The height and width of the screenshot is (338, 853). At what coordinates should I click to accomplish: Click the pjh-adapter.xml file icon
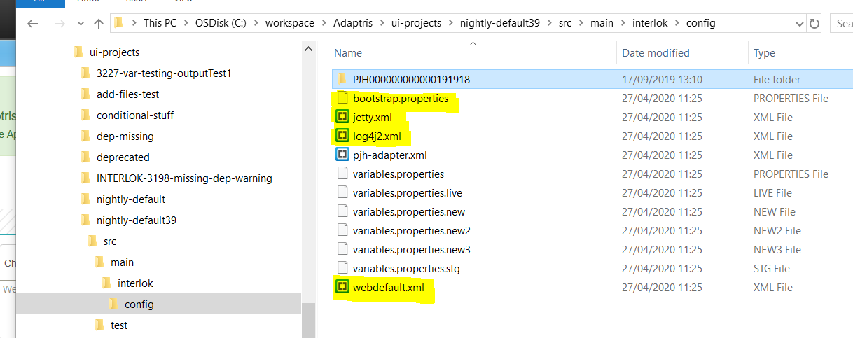coord(342,155)
